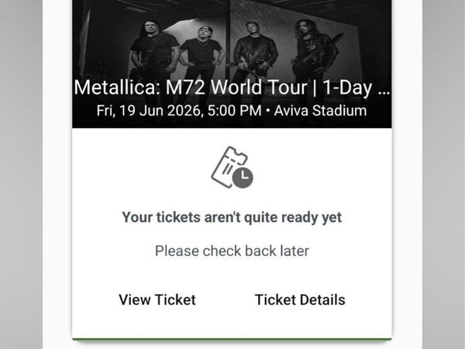Click the gray margin right of card
The width and height of the screenshot is (465, 349).
point(443,174)
